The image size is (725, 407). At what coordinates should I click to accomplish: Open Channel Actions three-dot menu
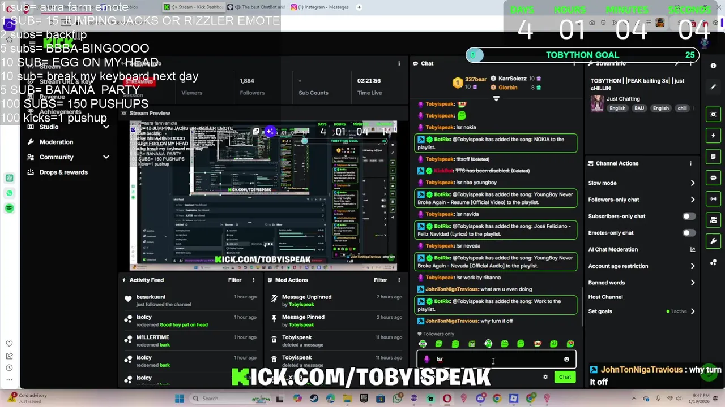(x=690, y=163)
